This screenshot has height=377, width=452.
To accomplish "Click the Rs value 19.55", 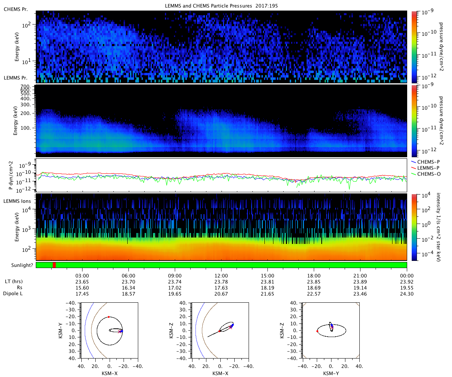I will point(407,287).
